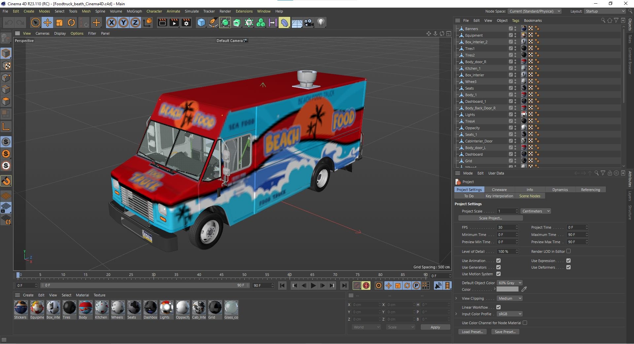Enable Record Active Objects keyframe button

tap(357, 286)
